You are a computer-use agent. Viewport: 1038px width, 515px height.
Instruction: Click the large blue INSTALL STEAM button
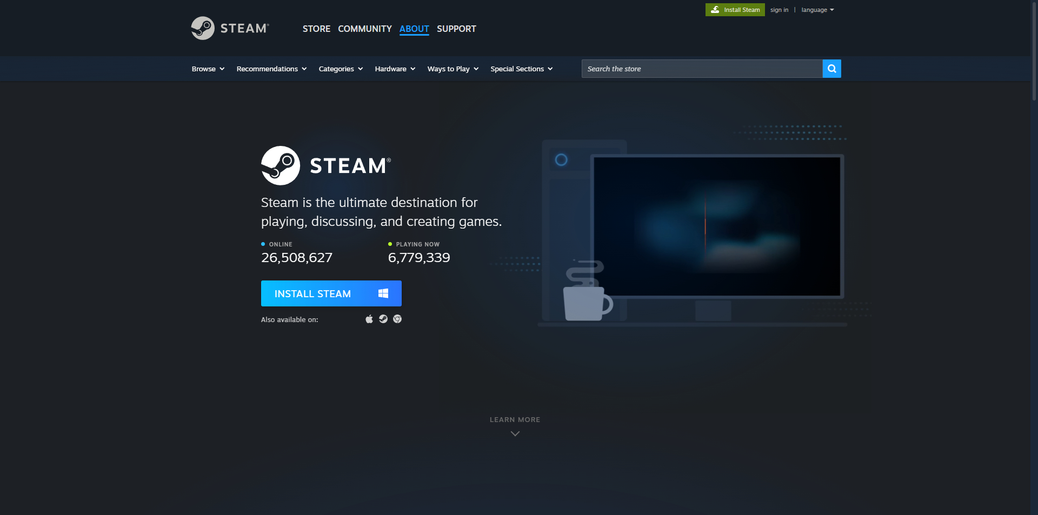pyautogui.click(x=331, y=293)
